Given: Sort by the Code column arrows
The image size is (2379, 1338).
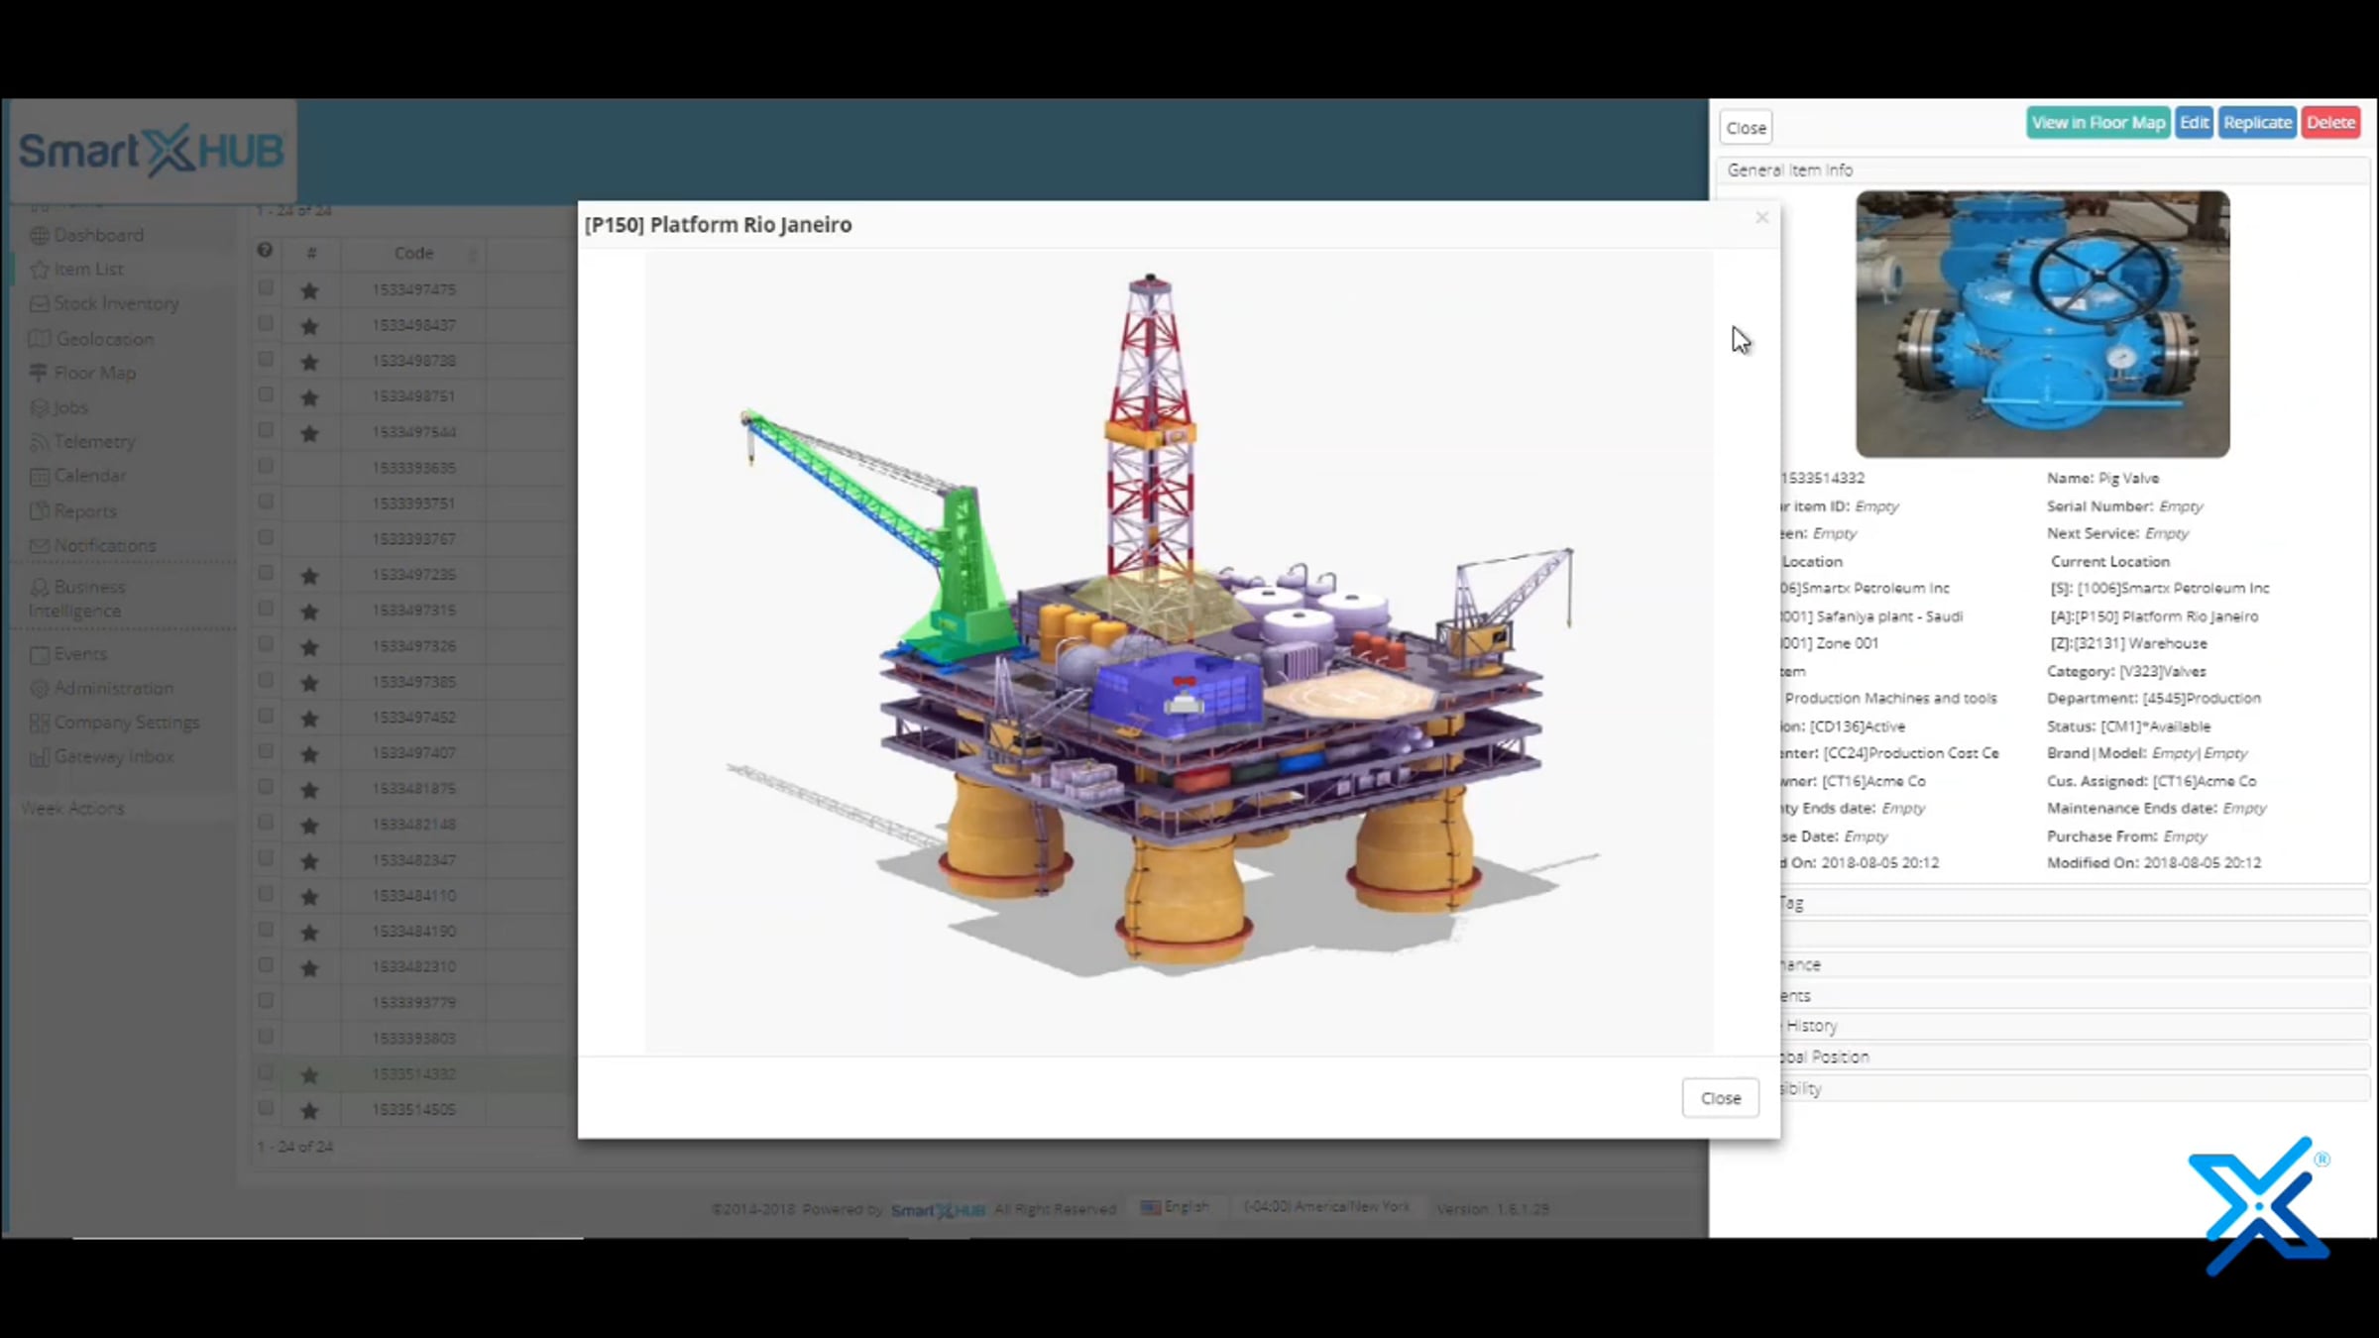Looking at the screenshot, I should coord(473,255).
